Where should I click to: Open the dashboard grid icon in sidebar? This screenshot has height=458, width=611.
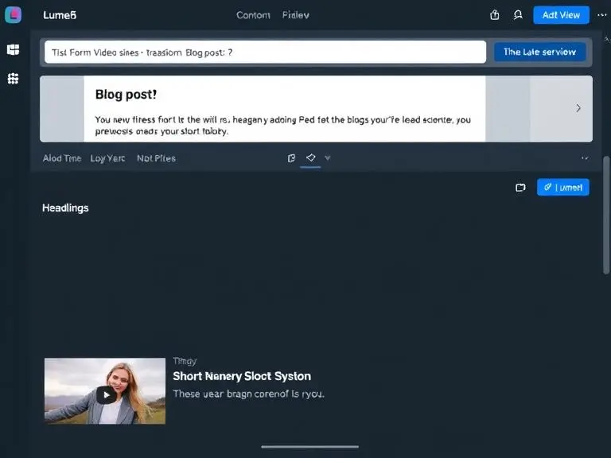tap(13, 49)
